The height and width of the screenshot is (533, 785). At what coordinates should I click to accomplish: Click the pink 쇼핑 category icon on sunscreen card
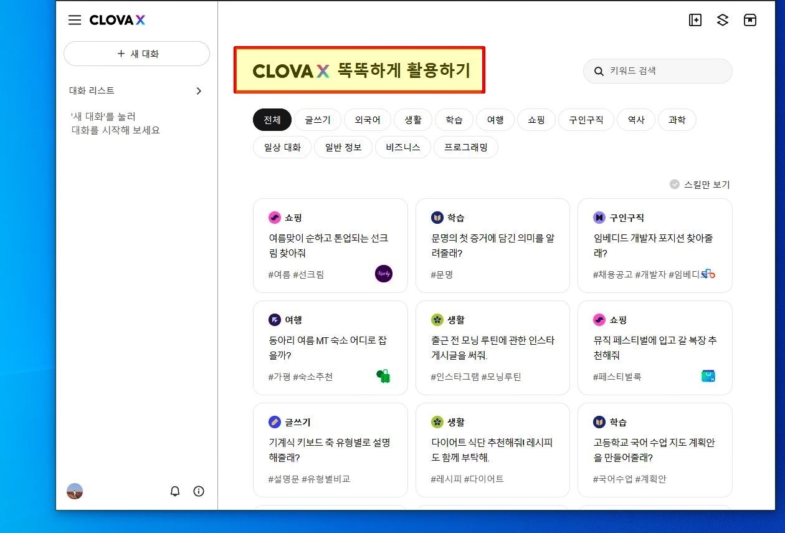click(275, 218)
